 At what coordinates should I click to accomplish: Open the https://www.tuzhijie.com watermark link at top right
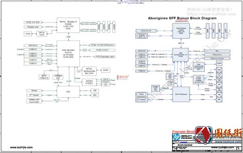[x=211, y=14]
